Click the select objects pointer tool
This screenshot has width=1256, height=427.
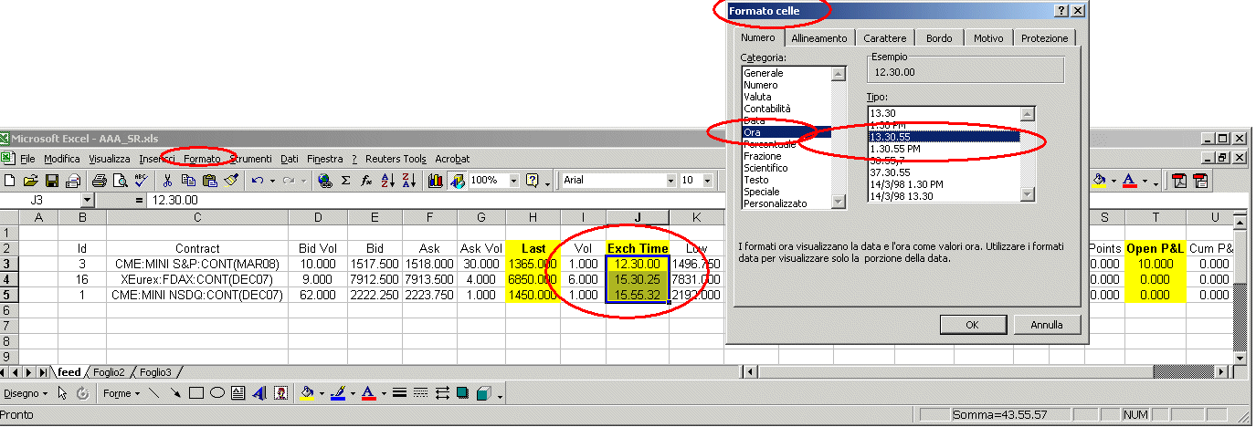[x=62, y=393]
